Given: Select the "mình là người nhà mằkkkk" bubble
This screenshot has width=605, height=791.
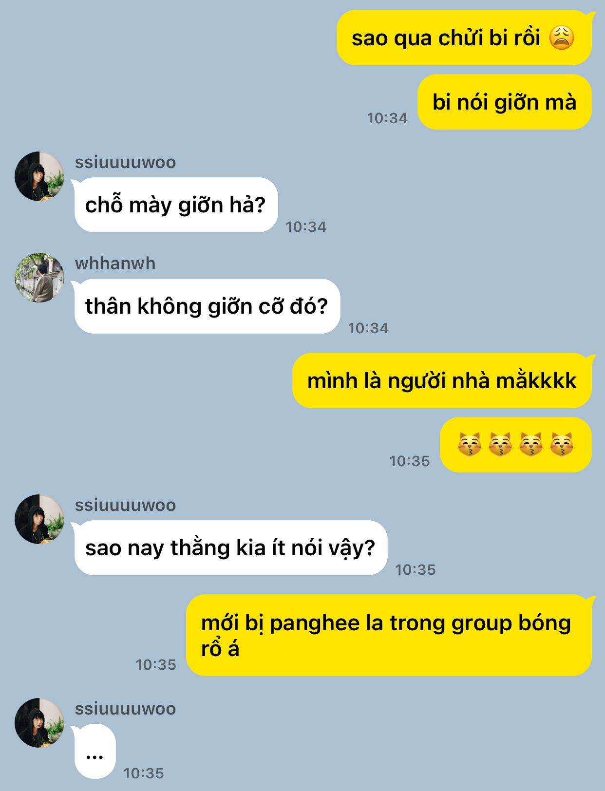Looking at the screenshot, I should [442, 381].
